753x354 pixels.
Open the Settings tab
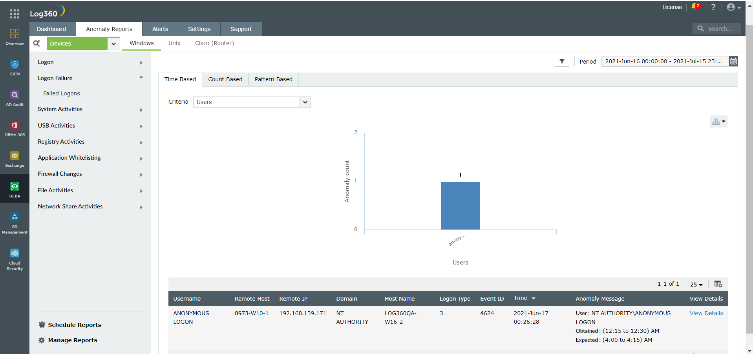coord(199,29)
